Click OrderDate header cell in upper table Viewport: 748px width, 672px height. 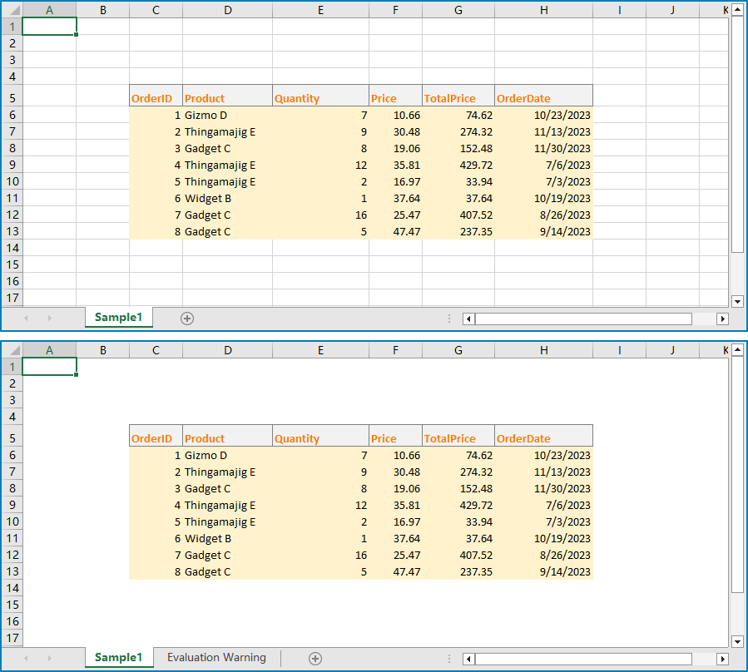point(543,98)
